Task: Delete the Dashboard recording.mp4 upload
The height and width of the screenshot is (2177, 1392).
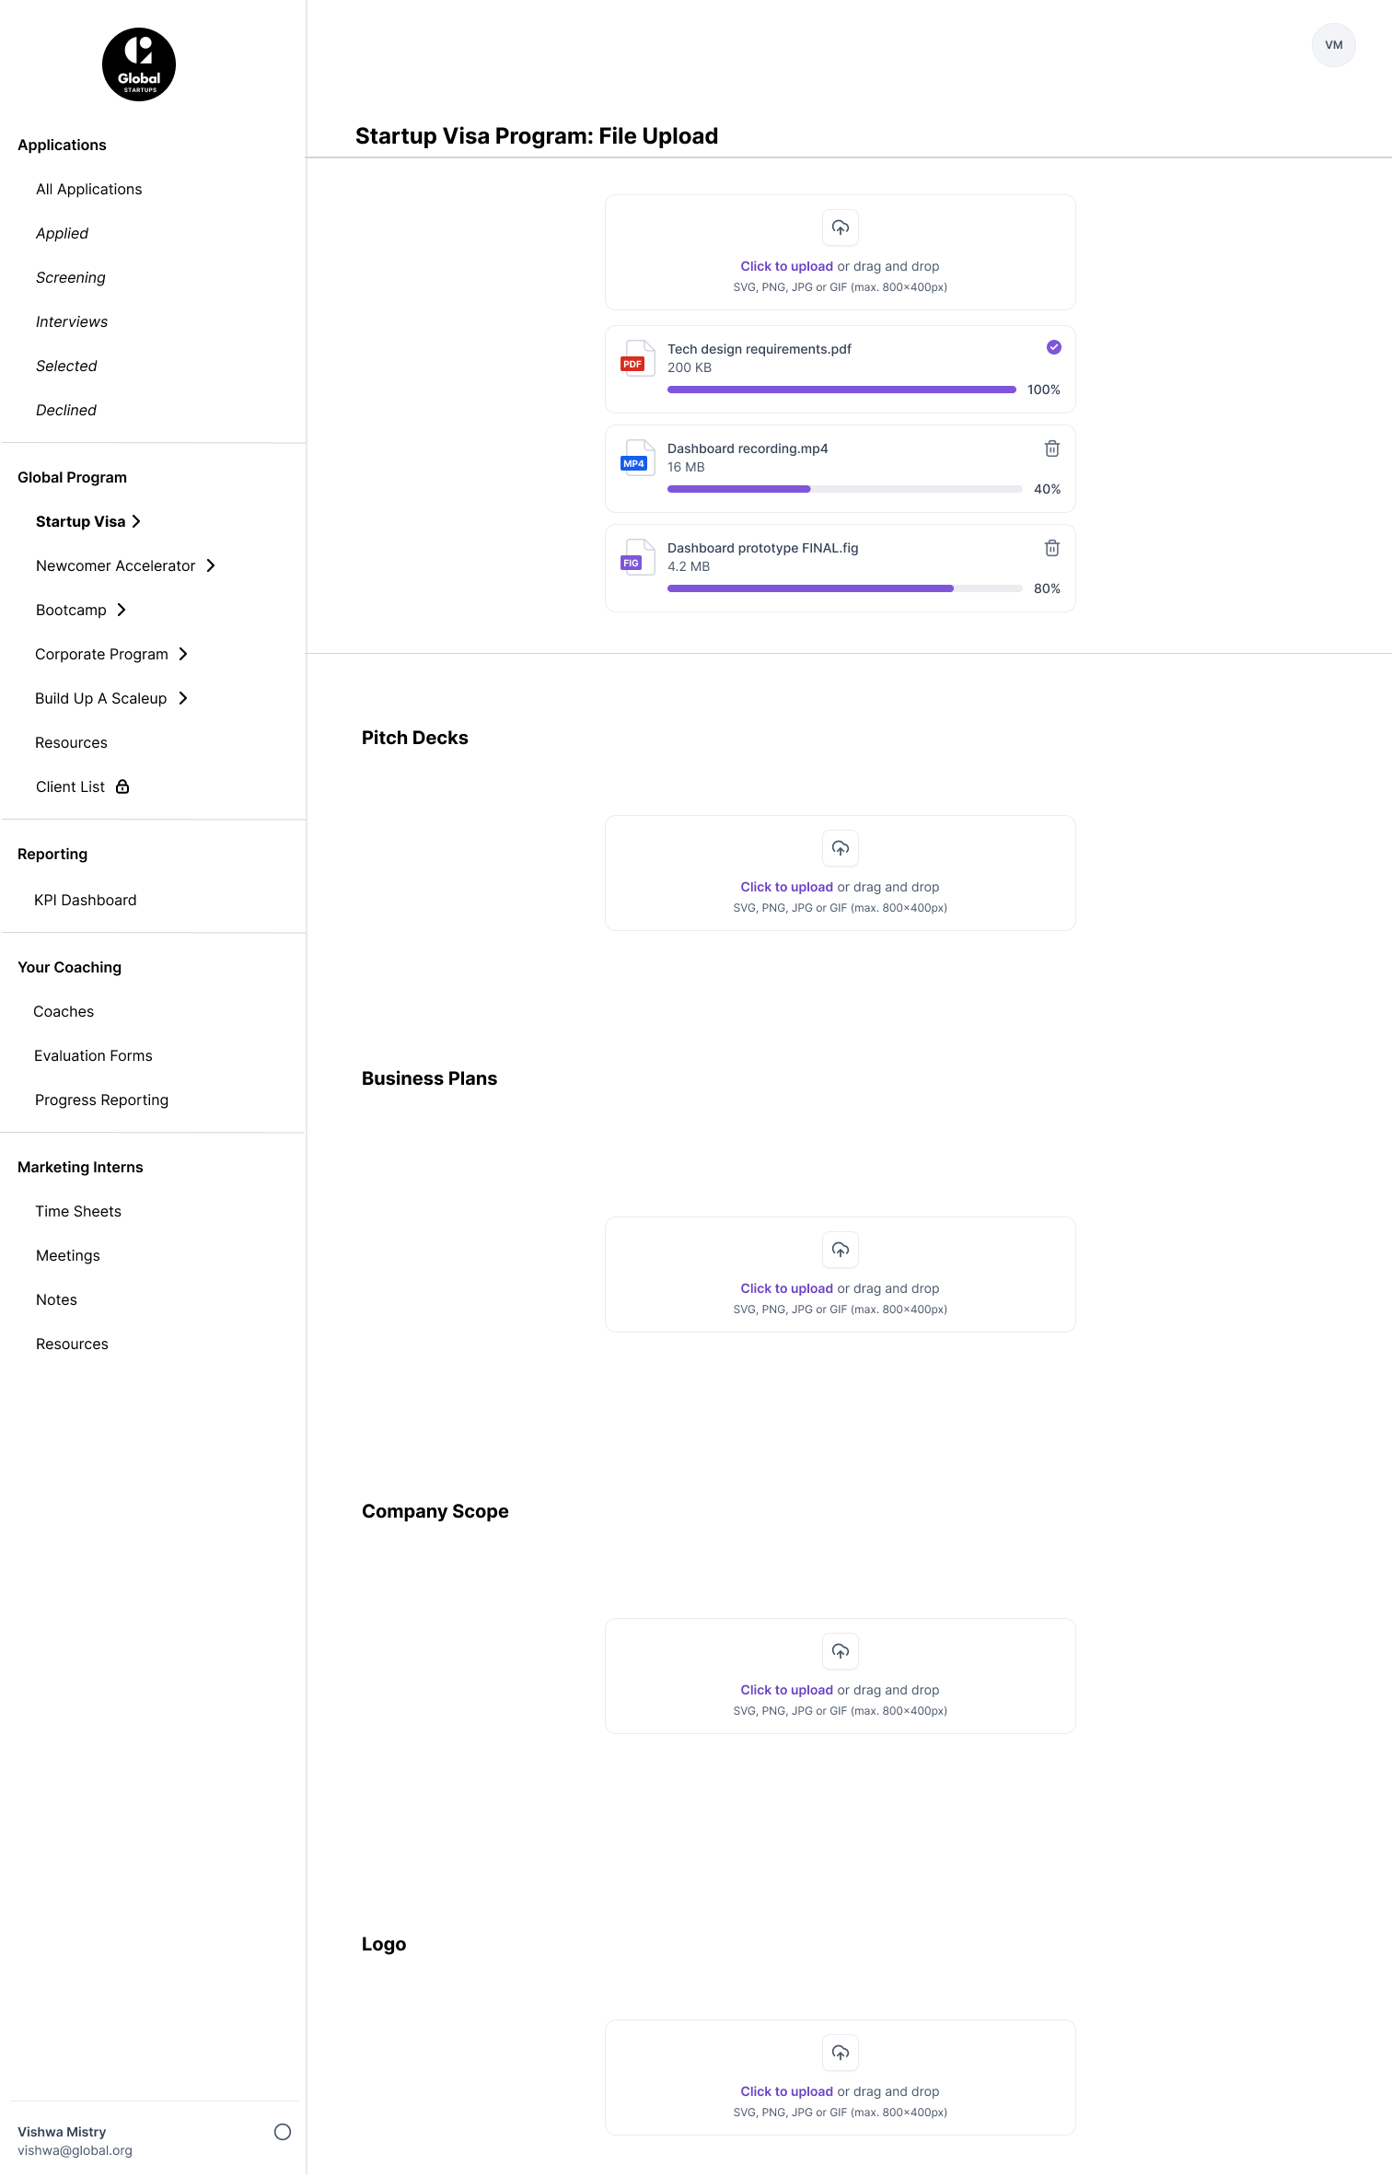Action: (1052, 448)
